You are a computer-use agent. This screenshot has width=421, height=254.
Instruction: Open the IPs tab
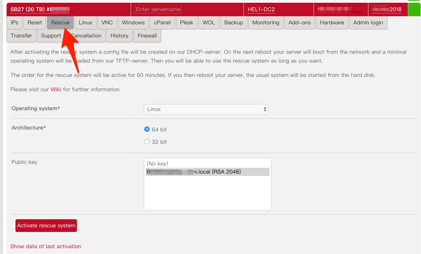pos(14,23)
